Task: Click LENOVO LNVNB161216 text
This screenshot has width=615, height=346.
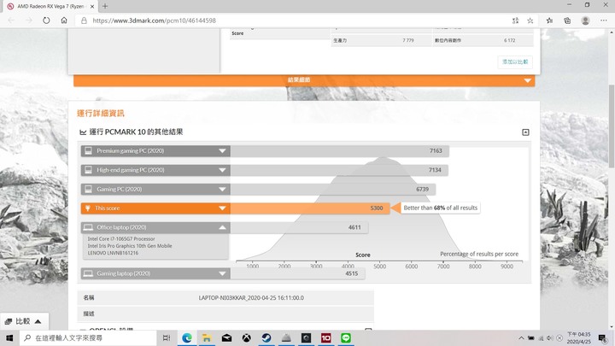Action: 113,253
